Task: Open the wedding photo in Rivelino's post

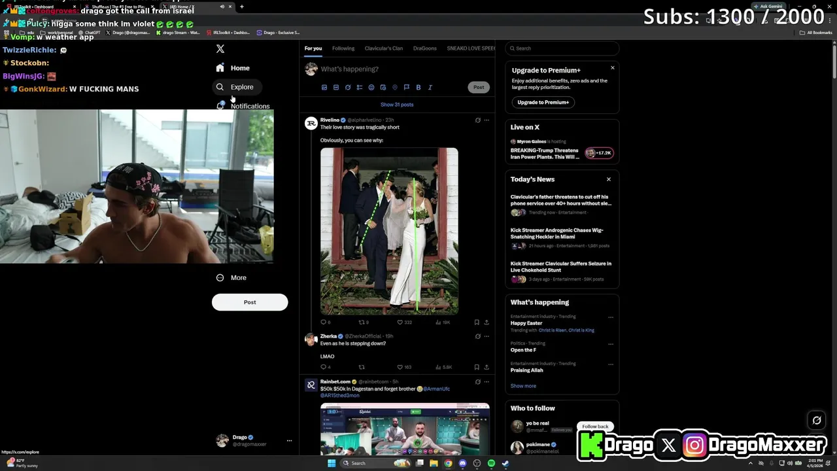Action: (x=389, y=231)
